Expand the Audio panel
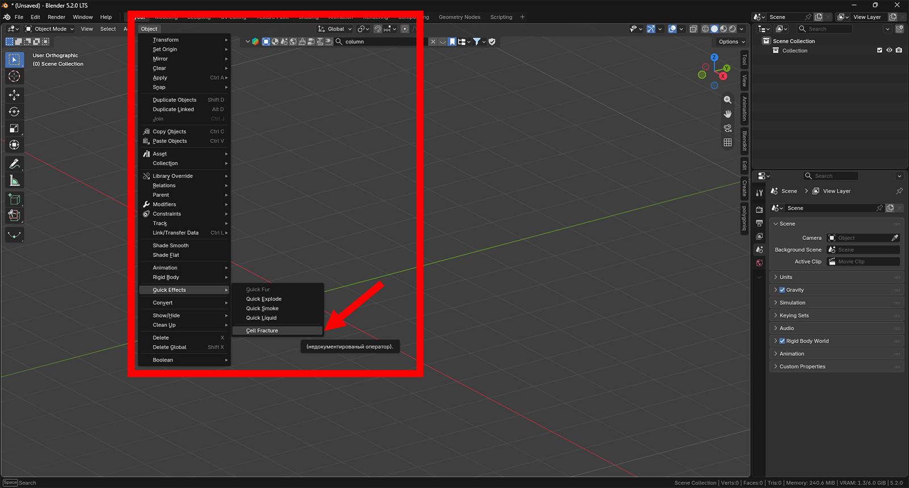The image size is (909, 488). 837,328
